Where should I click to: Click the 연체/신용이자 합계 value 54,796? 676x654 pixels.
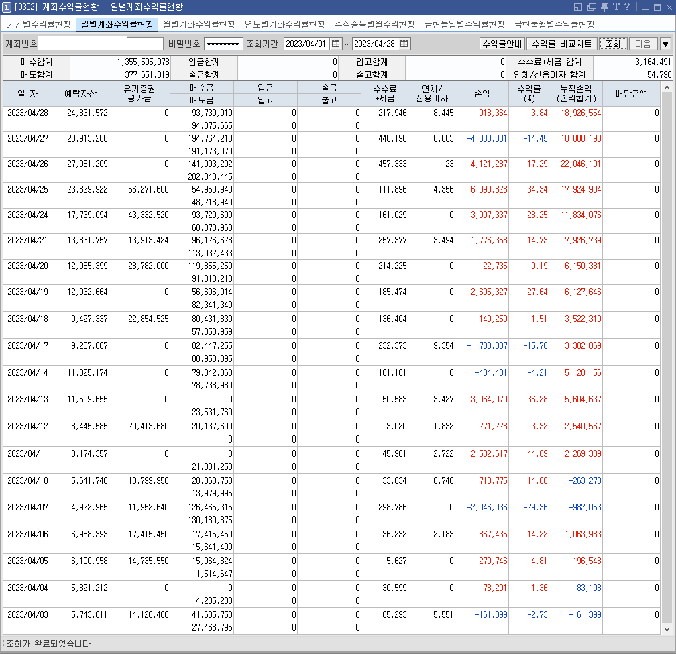click(x=659, y=74)
